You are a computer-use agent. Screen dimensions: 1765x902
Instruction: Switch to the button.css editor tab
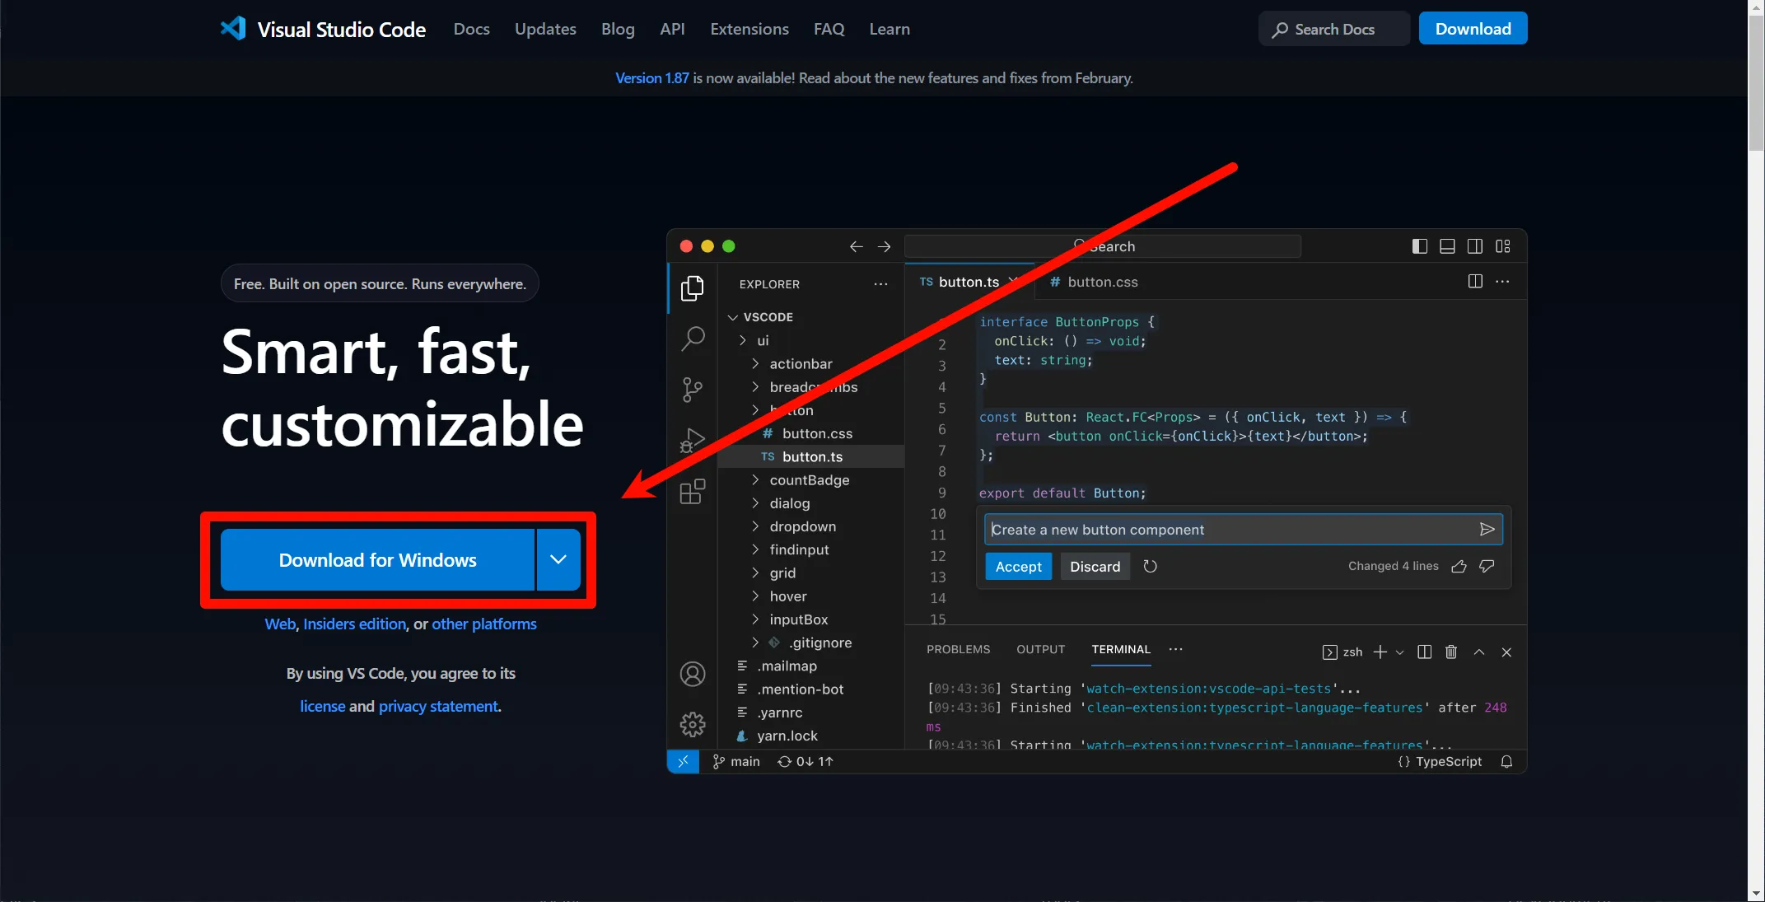point(1094,282)
